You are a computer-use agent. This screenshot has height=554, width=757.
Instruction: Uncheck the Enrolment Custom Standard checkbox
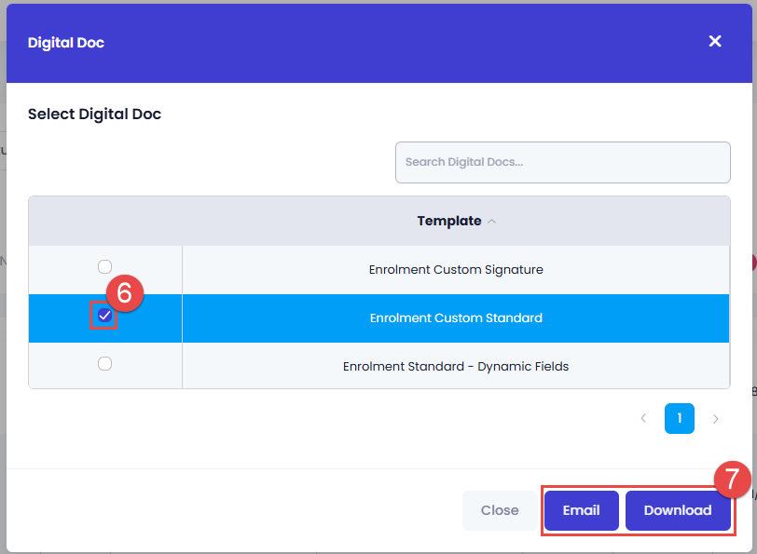tap(104, 317)
